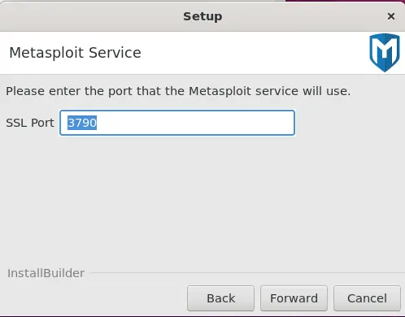Click the word Setup in the title
The height and width of the screenshot is (317, 405).
[202, 16]
